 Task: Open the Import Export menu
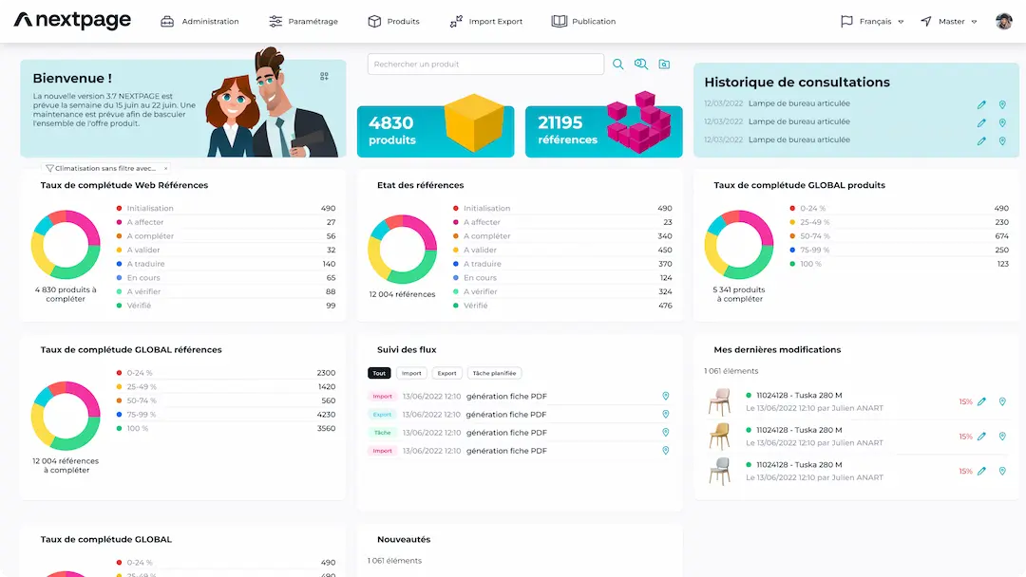(x=485, y=21)
